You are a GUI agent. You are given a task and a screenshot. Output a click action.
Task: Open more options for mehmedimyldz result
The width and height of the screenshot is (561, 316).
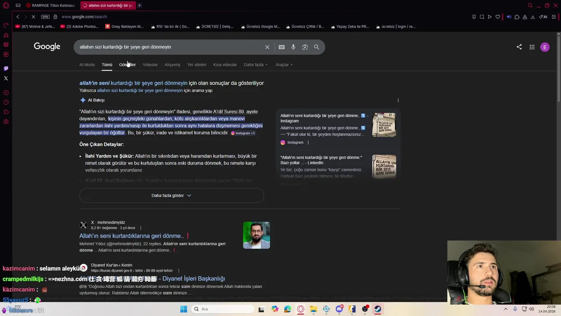tap(141, 228)
